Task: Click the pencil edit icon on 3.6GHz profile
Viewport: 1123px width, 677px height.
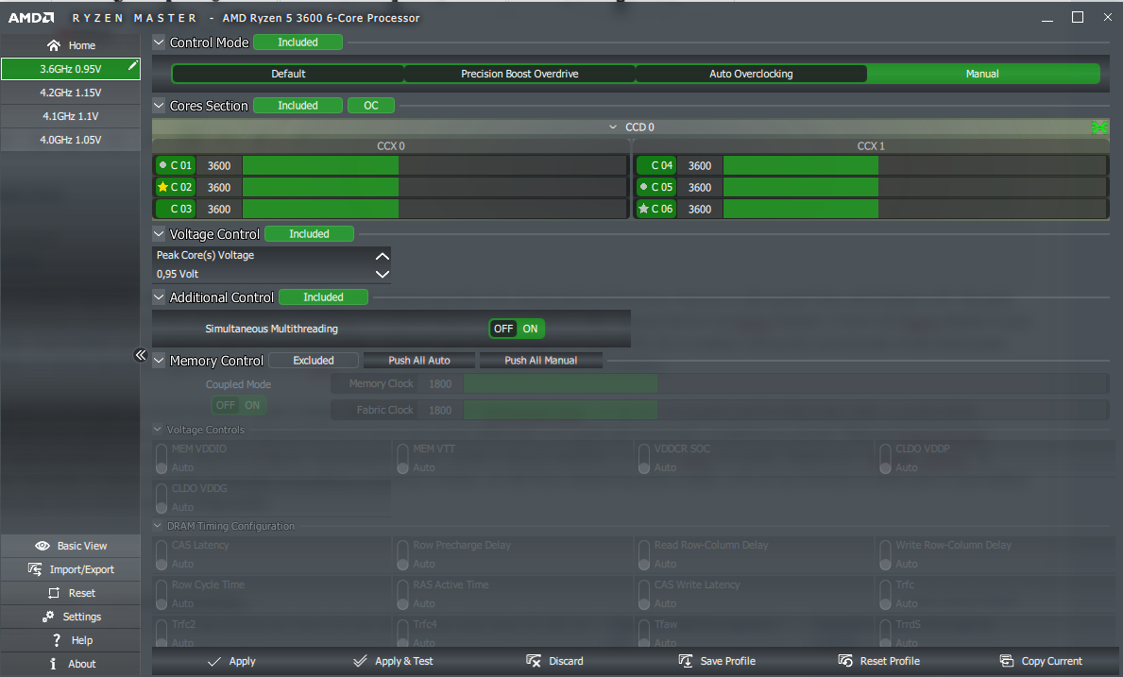Action: 132,66
